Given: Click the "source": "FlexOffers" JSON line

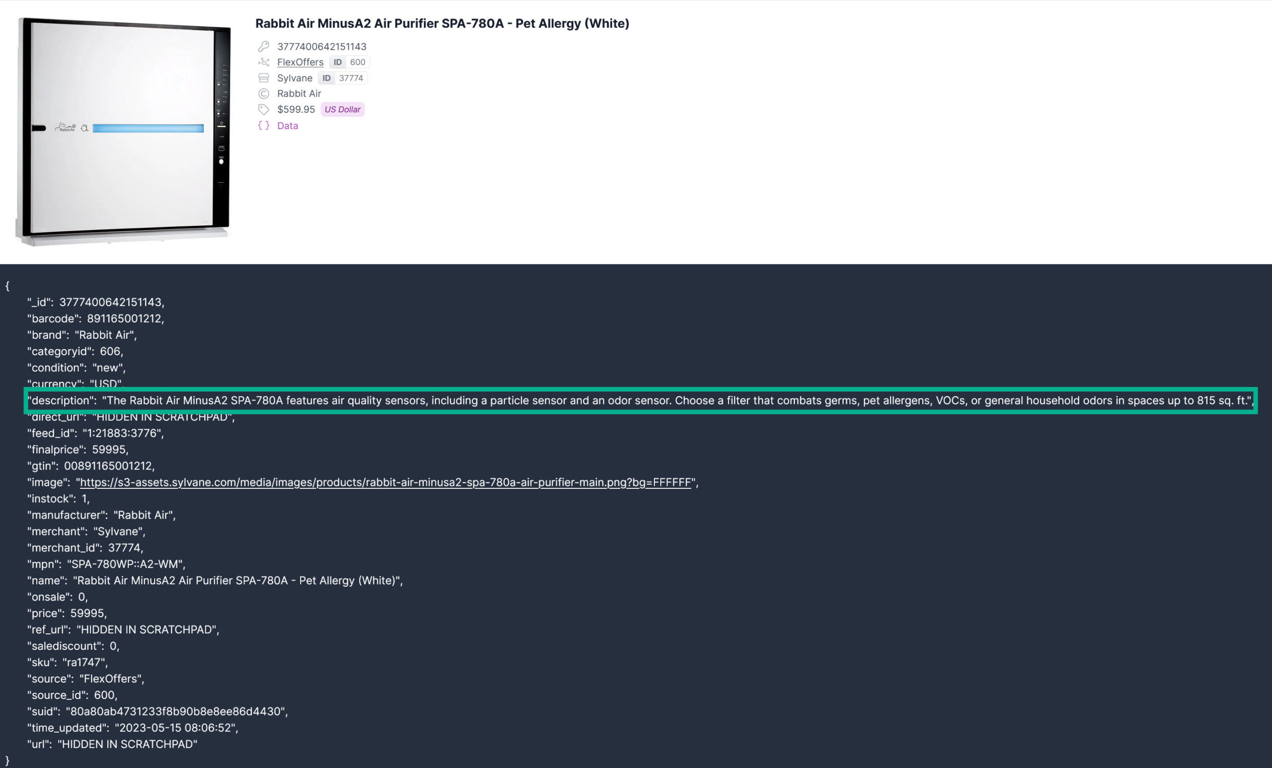Looking at the screenshot, I should (x=85, y=679).
